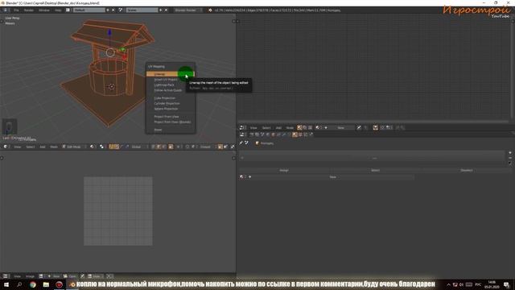Open Global transform orientation dropdown

point(139,147)
